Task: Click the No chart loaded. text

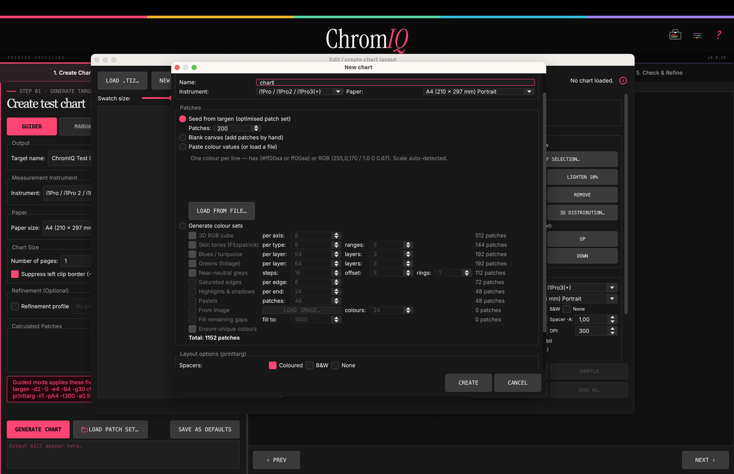Action: (591, 81)
